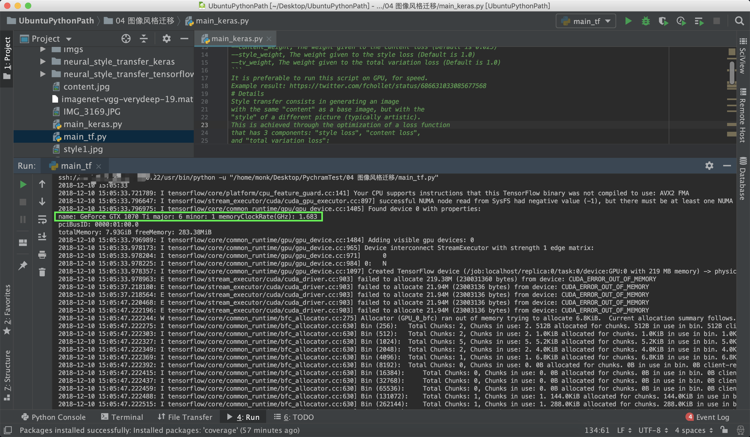
Task: Stop the process in Run panel
Action: click(23, 202)
